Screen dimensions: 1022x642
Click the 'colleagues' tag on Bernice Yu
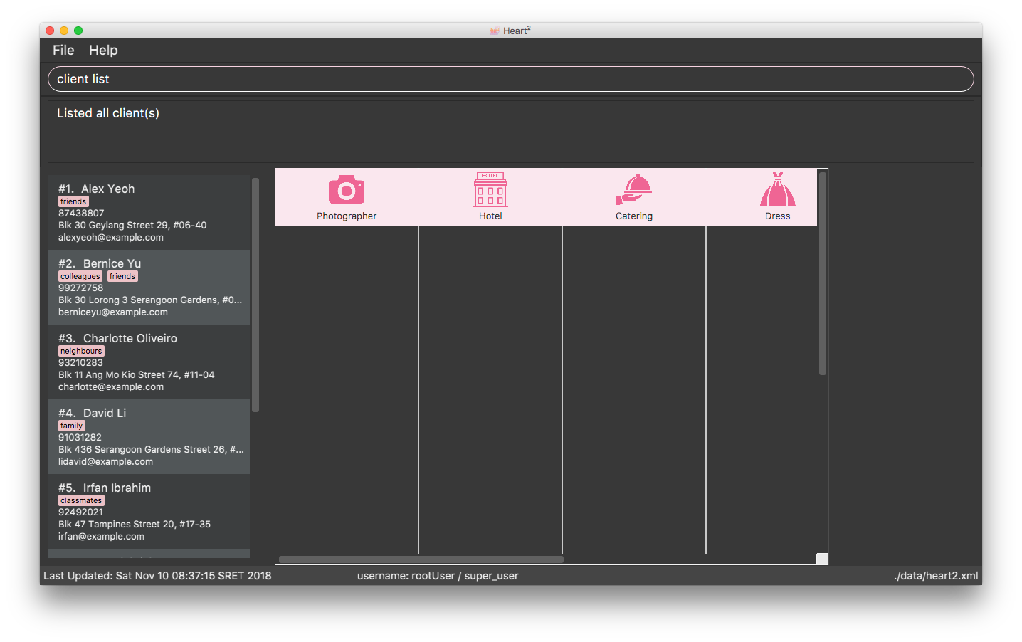[x=80, y=276]
